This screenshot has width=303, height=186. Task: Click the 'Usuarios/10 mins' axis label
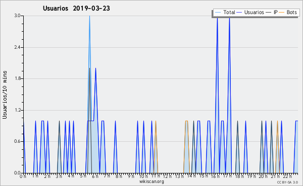5,95
